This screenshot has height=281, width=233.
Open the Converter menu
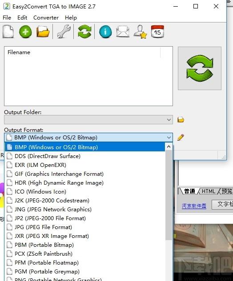46,18
